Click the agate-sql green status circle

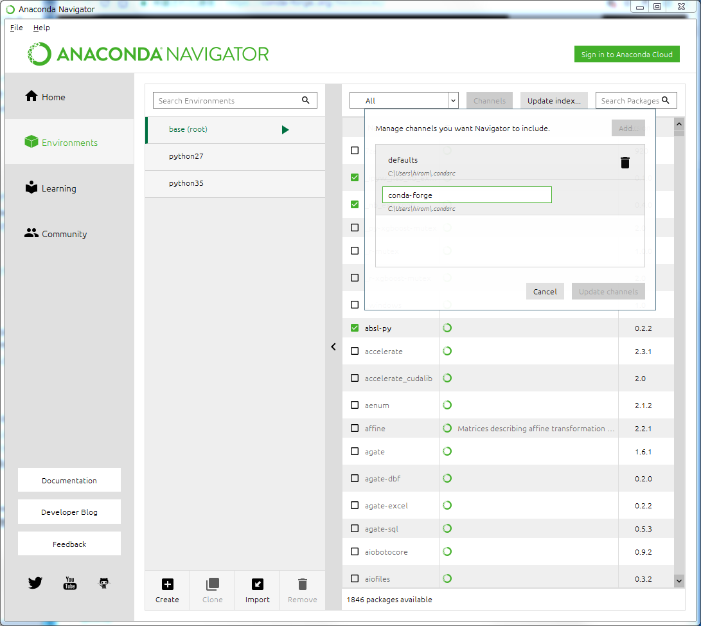click(x=447, y=528)
